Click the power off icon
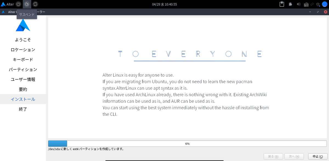This screenshot has width=329, height=161. [x=18, y=4]
